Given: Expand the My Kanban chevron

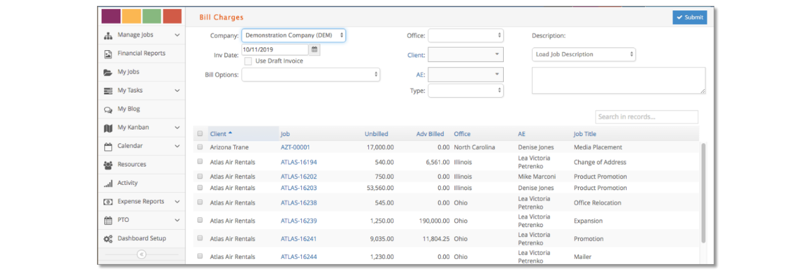Looking at the screenshot, I should [x=177, y=128].
